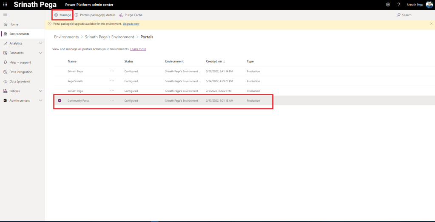Expand the Analytics navigation section
The image size is (435, 222).
coord(40,43)
